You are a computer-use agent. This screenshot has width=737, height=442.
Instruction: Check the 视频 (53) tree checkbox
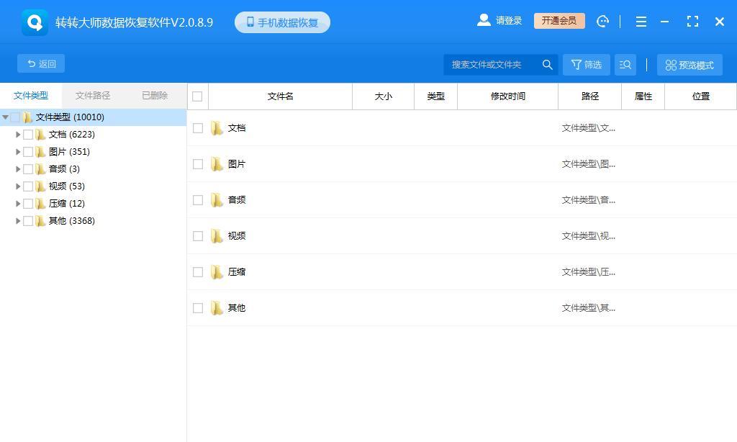[x=28, y=186]
